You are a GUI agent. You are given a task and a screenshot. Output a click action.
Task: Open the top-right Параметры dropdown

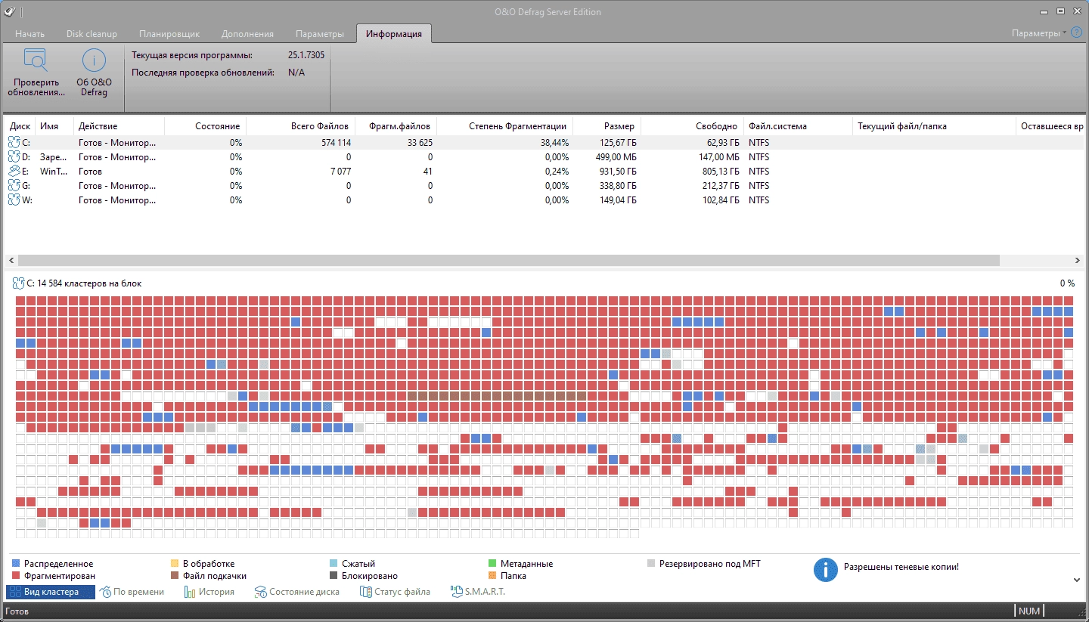pyautogui.click(x=1039, y=33)
